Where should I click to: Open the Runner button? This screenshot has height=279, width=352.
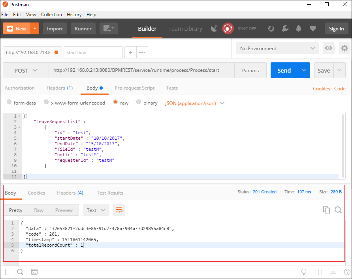click(83, 28)
